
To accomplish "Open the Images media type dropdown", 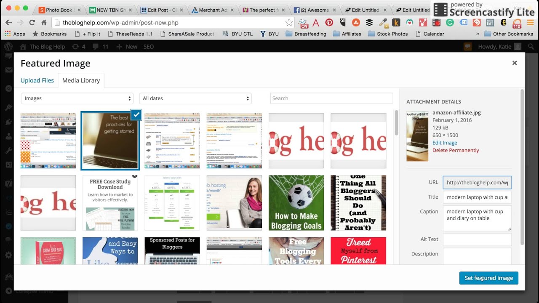I will click(77, 98).
